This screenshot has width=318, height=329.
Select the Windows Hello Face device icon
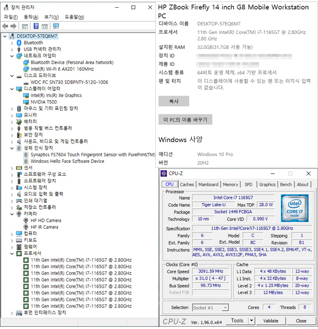[x=26, y=162]
